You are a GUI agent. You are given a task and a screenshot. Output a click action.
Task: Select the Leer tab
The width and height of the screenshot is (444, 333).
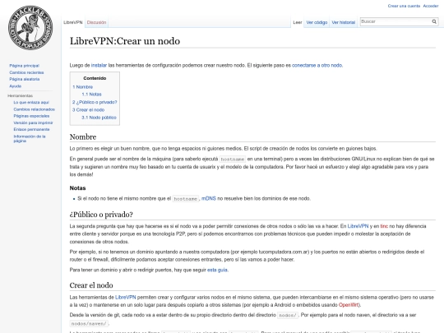tap(298, 22)
